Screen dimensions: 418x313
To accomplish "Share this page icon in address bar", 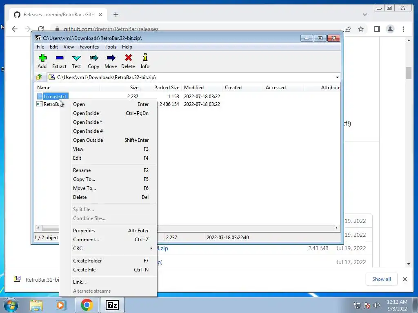I will (x=348, y=29).
